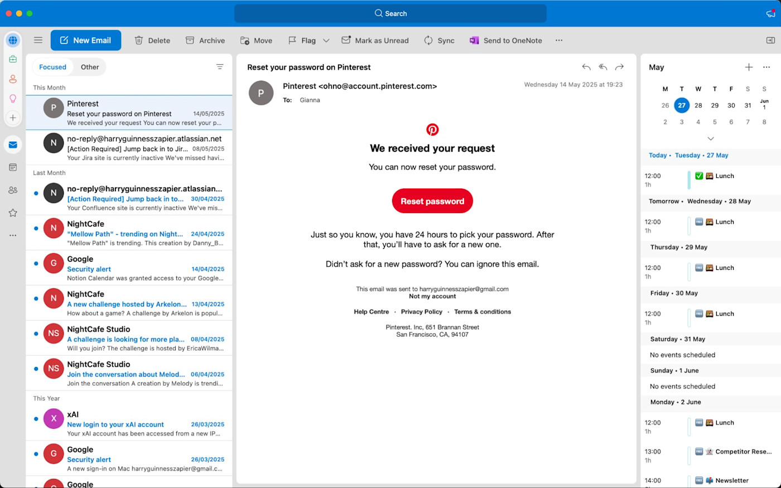The width and height of the screenshot is (781, 488).
Task: Open the NightCafe 'Mellow Path' trending email
Action: pos(129,233)
